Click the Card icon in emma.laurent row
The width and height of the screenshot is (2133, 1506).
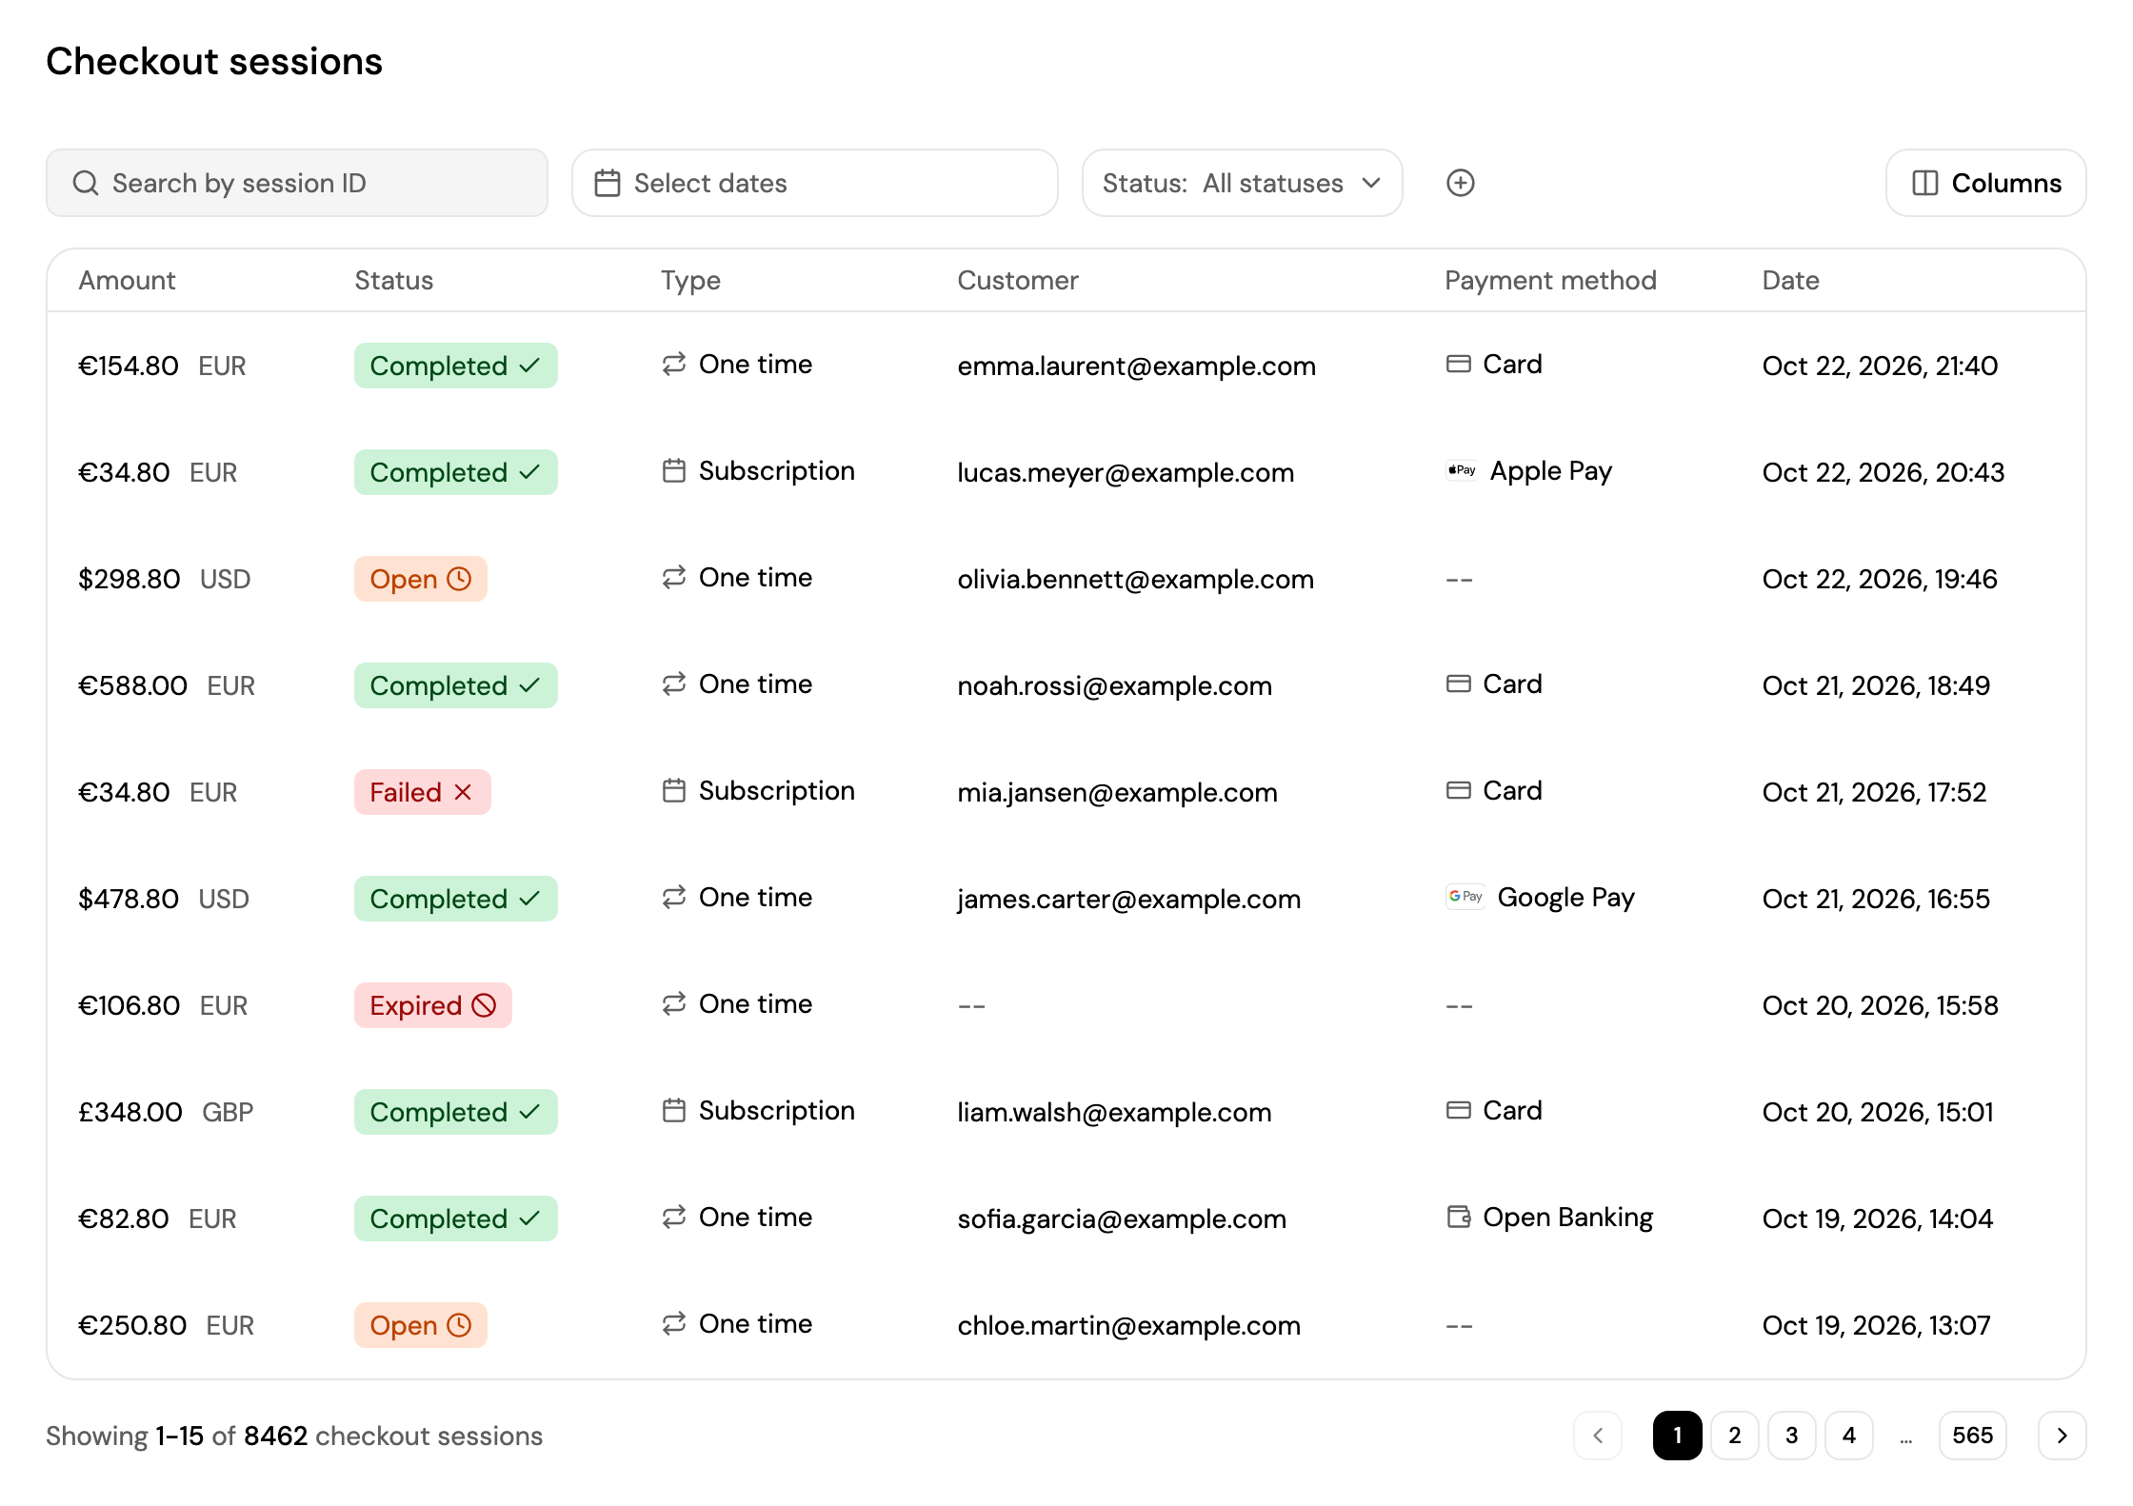(1459, 364)
